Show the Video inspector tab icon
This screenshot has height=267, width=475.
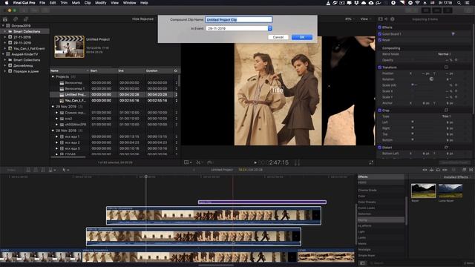[x=381, y=19]
